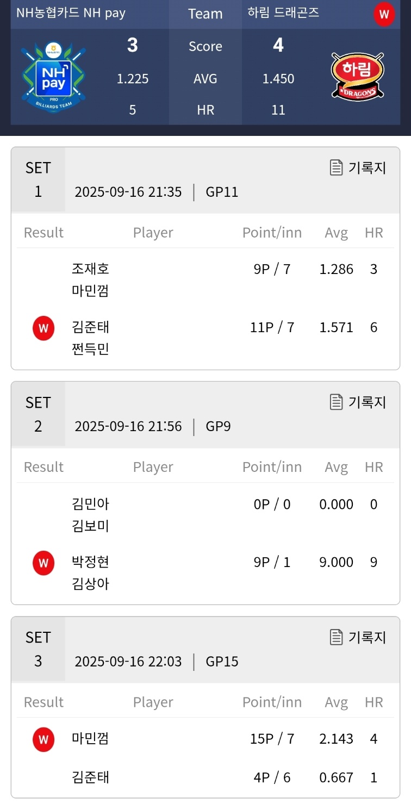This screenshot has height=803, width=411.
Task: Click the Player column header in SET 1
Action: (153, 233)
